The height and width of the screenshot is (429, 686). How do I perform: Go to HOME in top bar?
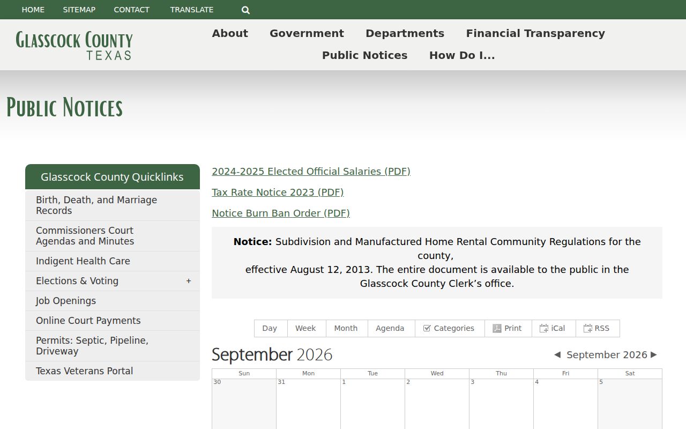click(x=33, y=10)
